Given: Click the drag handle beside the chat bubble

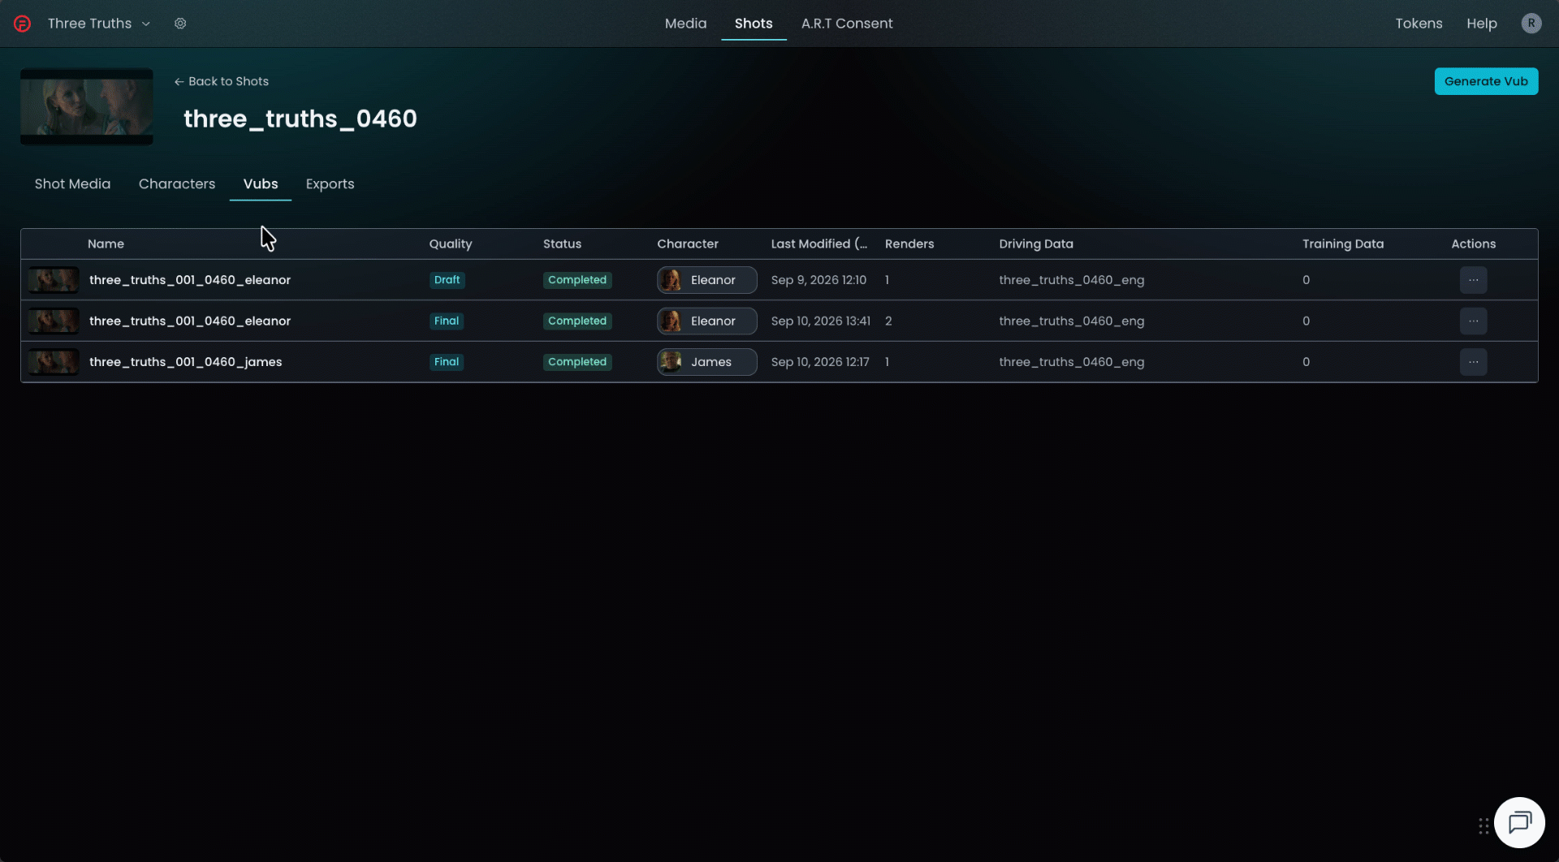Looking at the screenshot, I should (x=1483, y=826).
